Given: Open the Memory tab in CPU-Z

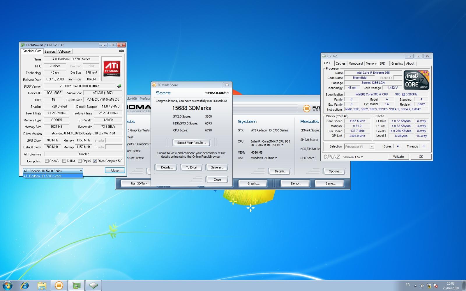Looking at the screenshot, I should [371, 63].
